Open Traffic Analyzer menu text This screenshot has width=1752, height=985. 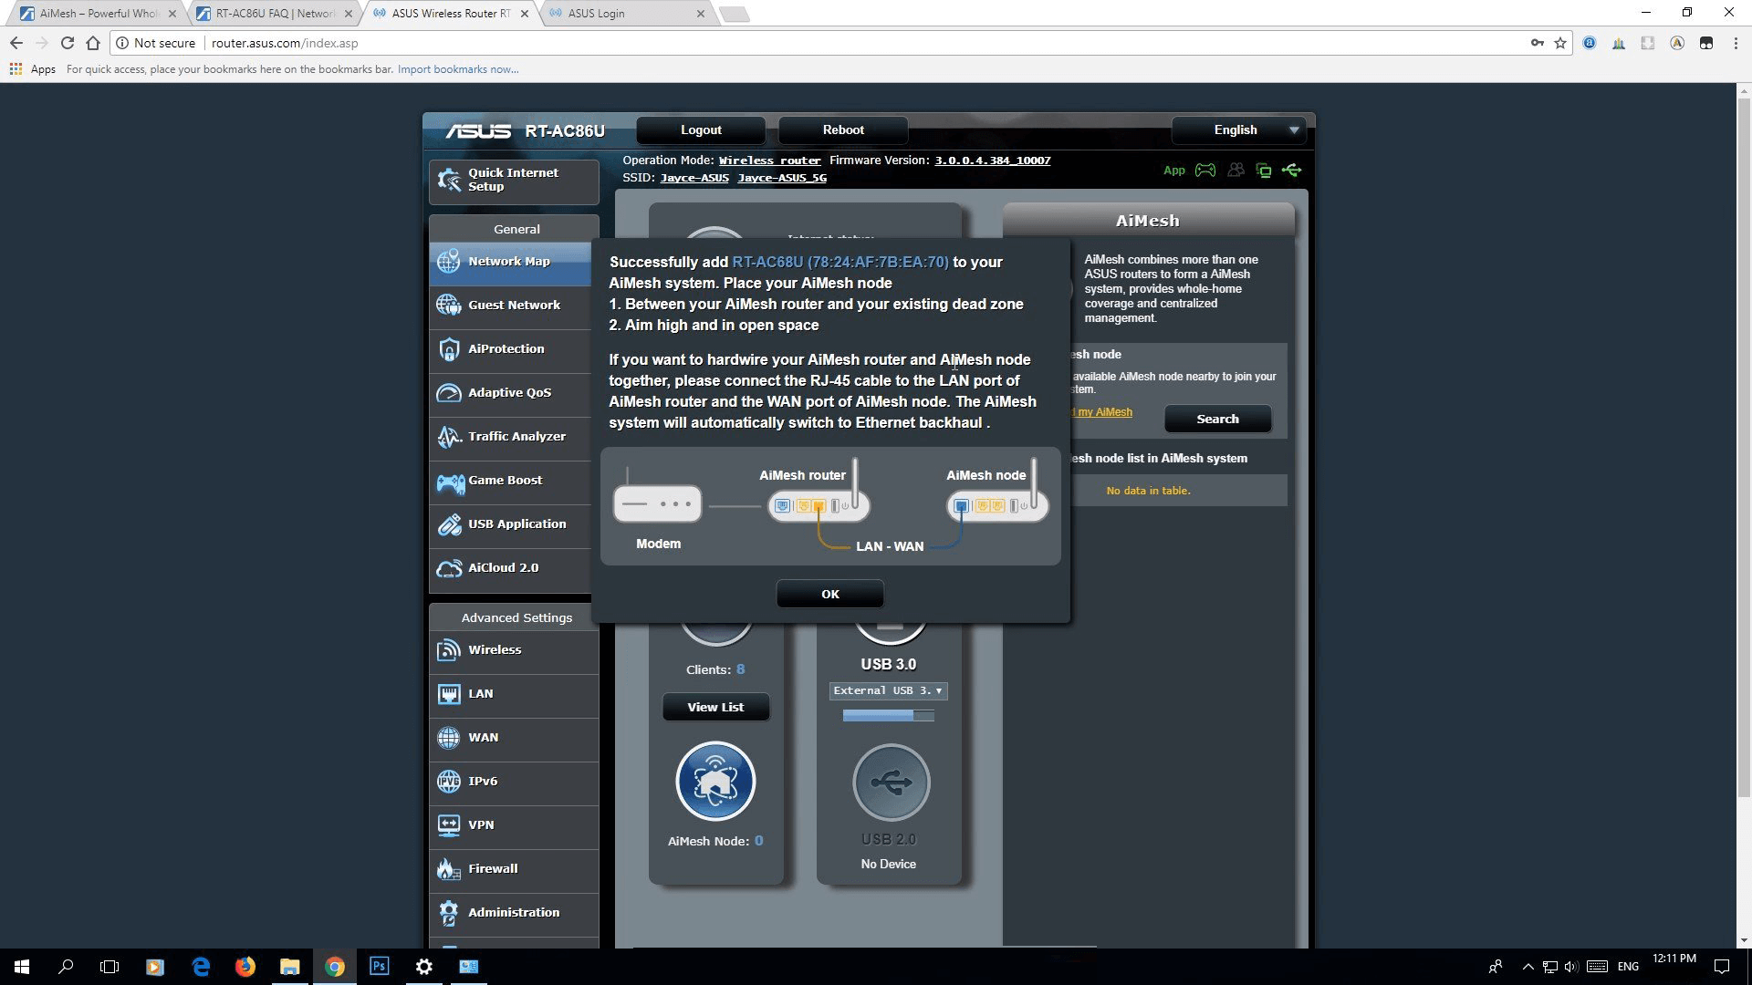516,437
